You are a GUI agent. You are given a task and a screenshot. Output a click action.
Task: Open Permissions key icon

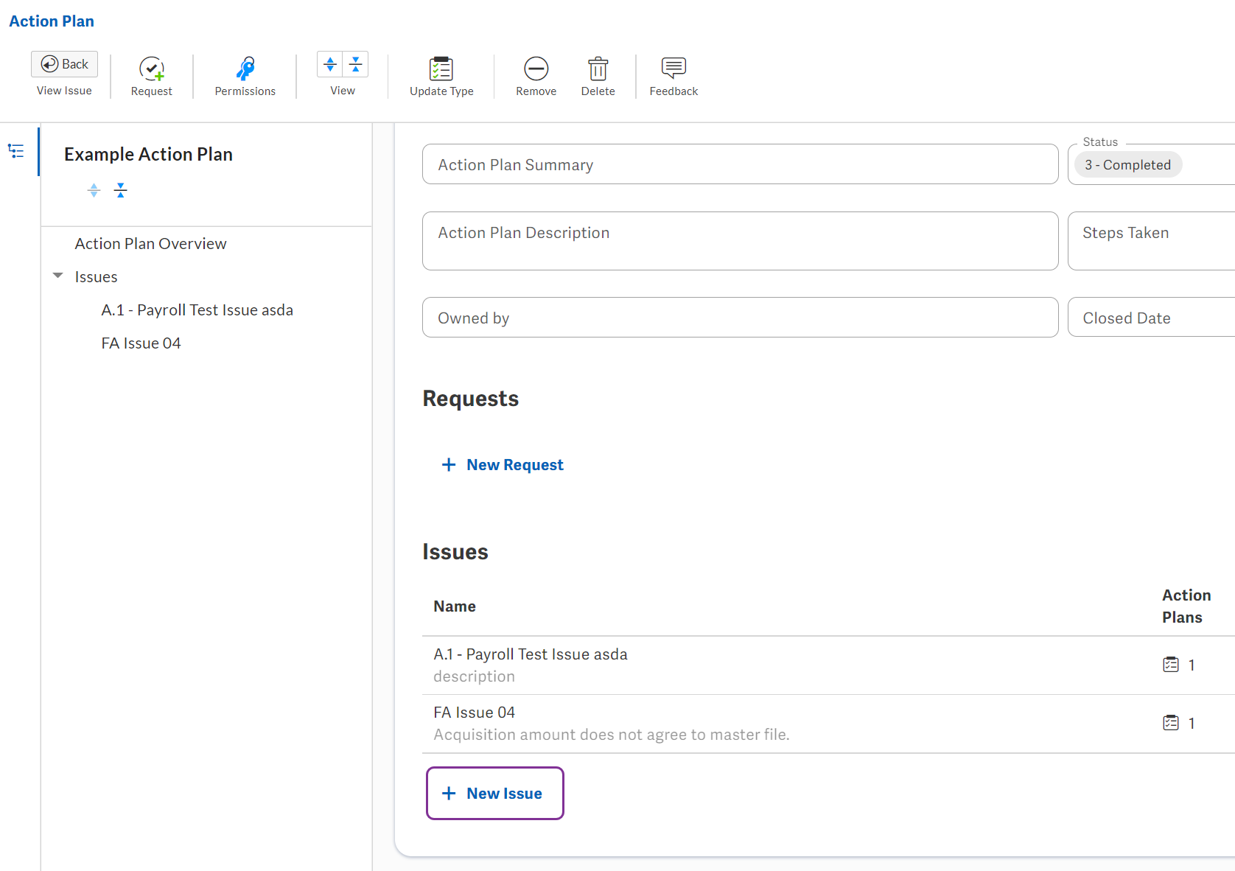coord(245,69)
